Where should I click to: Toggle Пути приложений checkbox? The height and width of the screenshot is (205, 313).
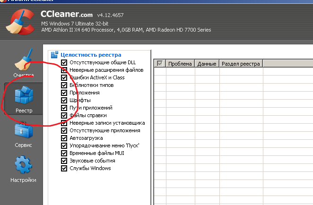(x=64, y=108)
